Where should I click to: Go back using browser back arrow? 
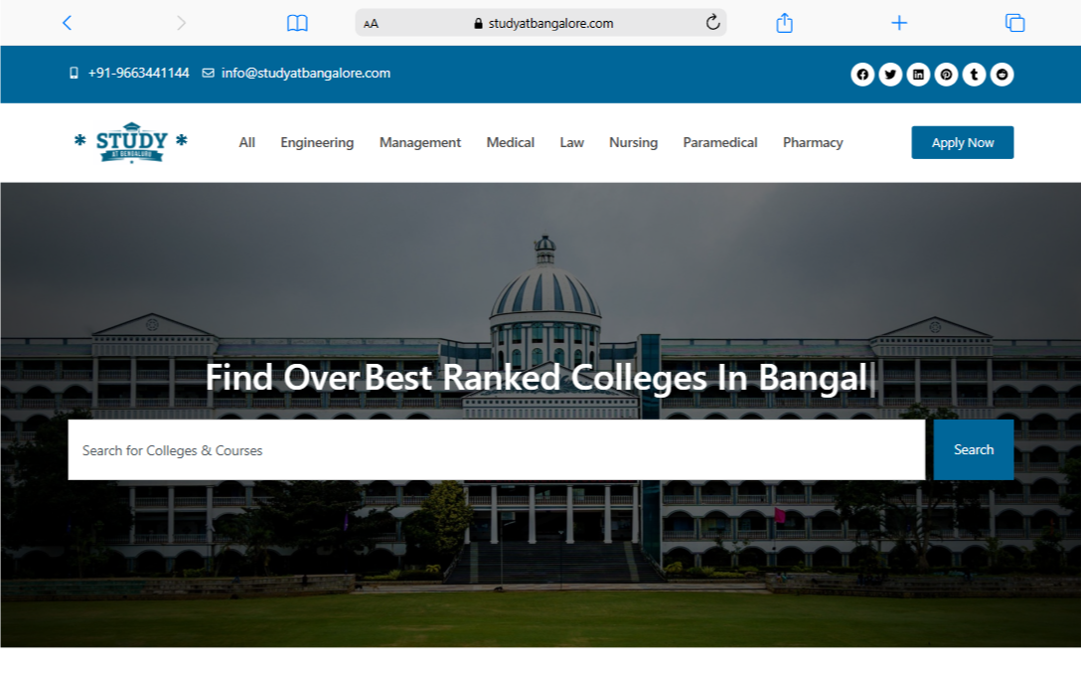click(x=67, y=23)
